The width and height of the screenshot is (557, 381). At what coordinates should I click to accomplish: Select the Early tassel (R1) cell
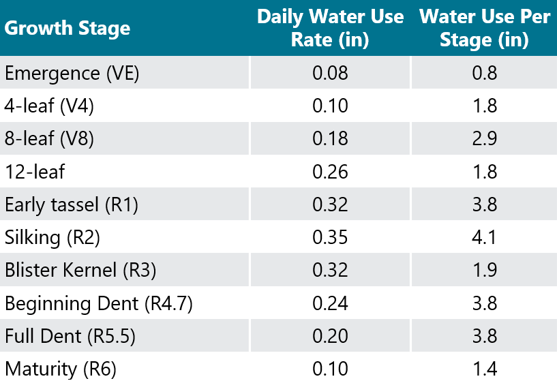coord(72,204)
